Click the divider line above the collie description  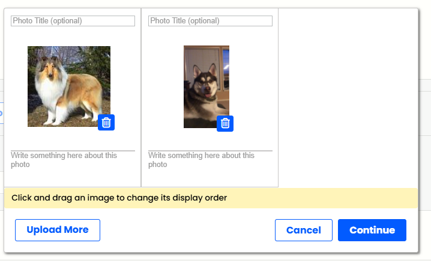(x=73, y=150)
